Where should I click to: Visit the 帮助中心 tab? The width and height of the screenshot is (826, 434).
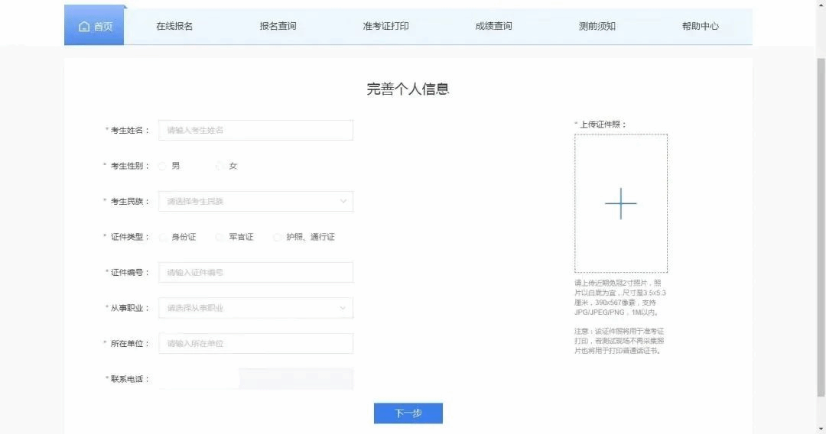pos(700,26)
